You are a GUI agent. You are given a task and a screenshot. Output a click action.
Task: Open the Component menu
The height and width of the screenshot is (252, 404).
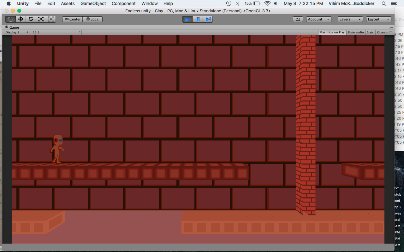click(124, 3)
